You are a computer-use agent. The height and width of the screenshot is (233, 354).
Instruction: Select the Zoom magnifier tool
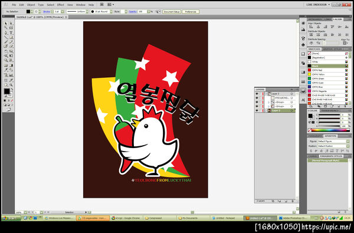click(11, 85)
